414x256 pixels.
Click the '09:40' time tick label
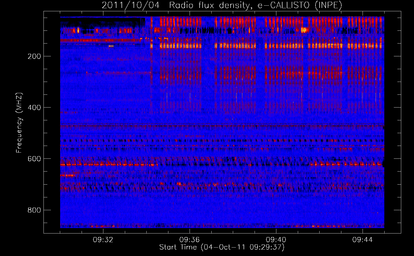276,240
